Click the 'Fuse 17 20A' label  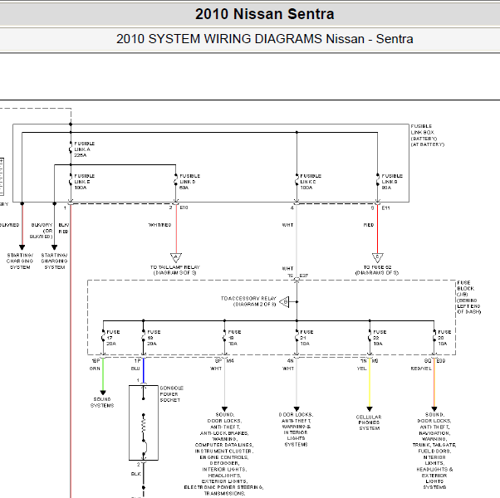(x=113, y=338)
